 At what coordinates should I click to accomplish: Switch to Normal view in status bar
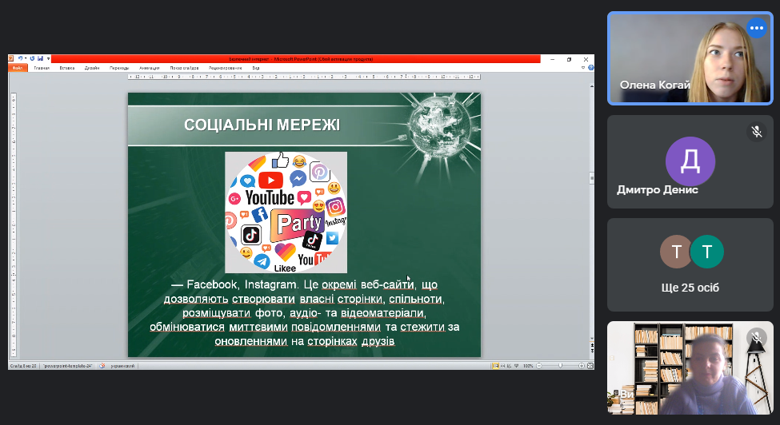click(497, 365)
